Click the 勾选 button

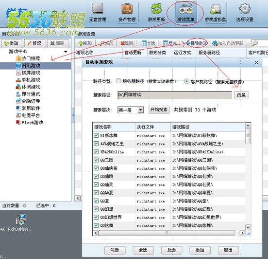click(115, 250)
